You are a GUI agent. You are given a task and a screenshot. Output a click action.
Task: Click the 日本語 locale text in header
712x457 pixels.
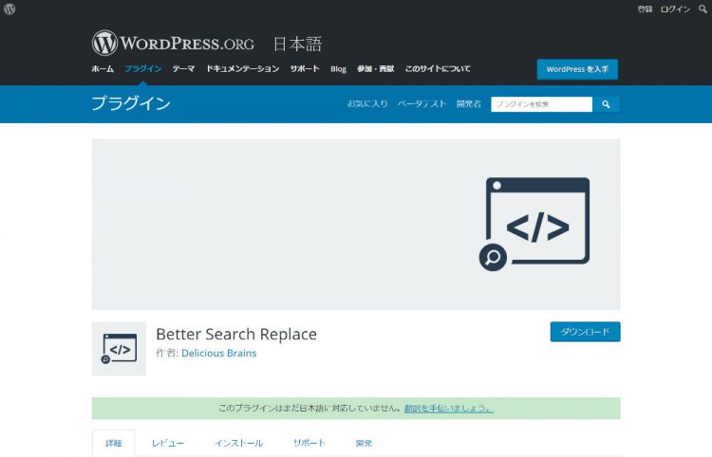(x=297, y=44)
